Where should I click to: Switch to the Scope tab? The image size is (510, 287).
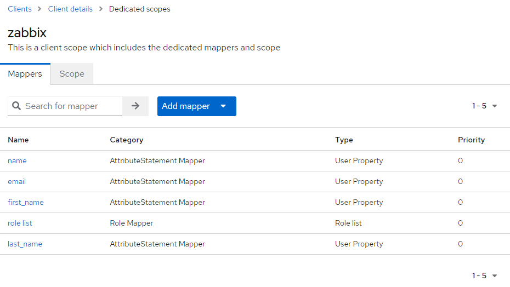72,74
